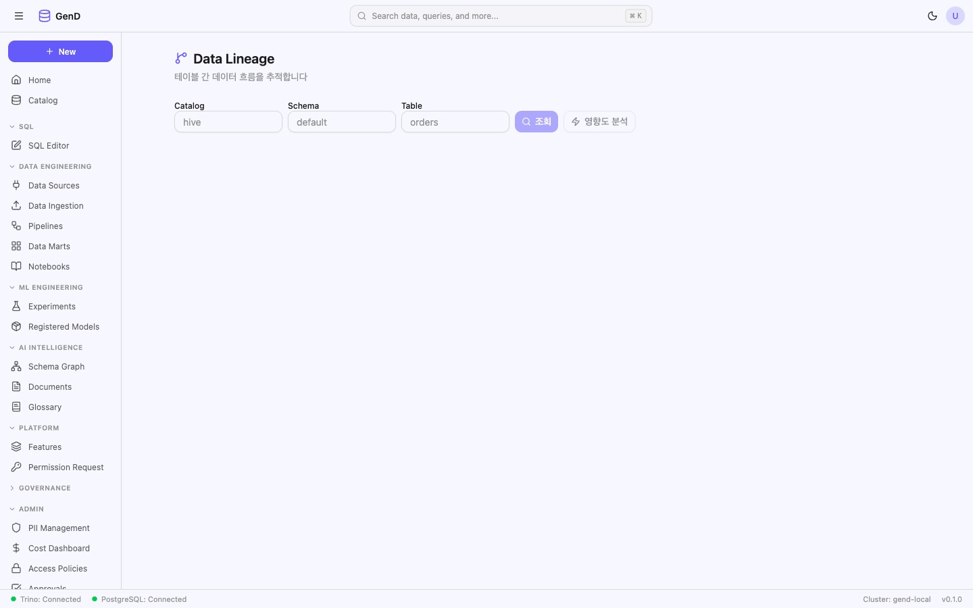This screenshot has width=973, height=608.
Task: Open the Cost Dashboard
Action: [x=59, y=548]
